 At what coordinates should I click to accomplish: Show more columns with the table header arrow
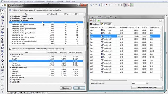pos(161,27)
